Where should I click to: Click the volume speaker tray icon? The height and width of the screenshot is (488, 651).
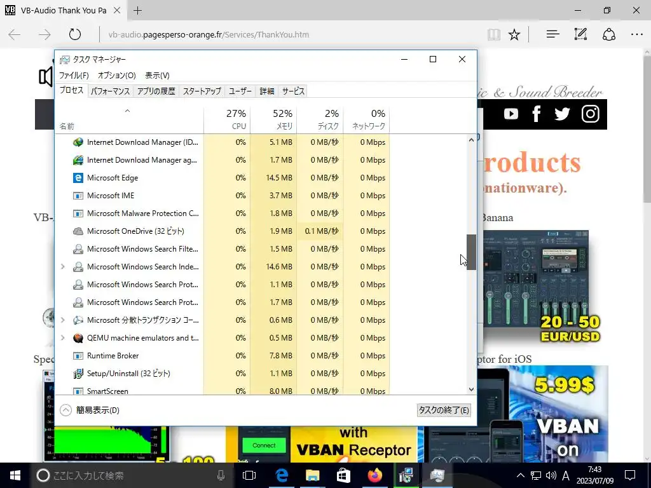click(x=551, y=475)
